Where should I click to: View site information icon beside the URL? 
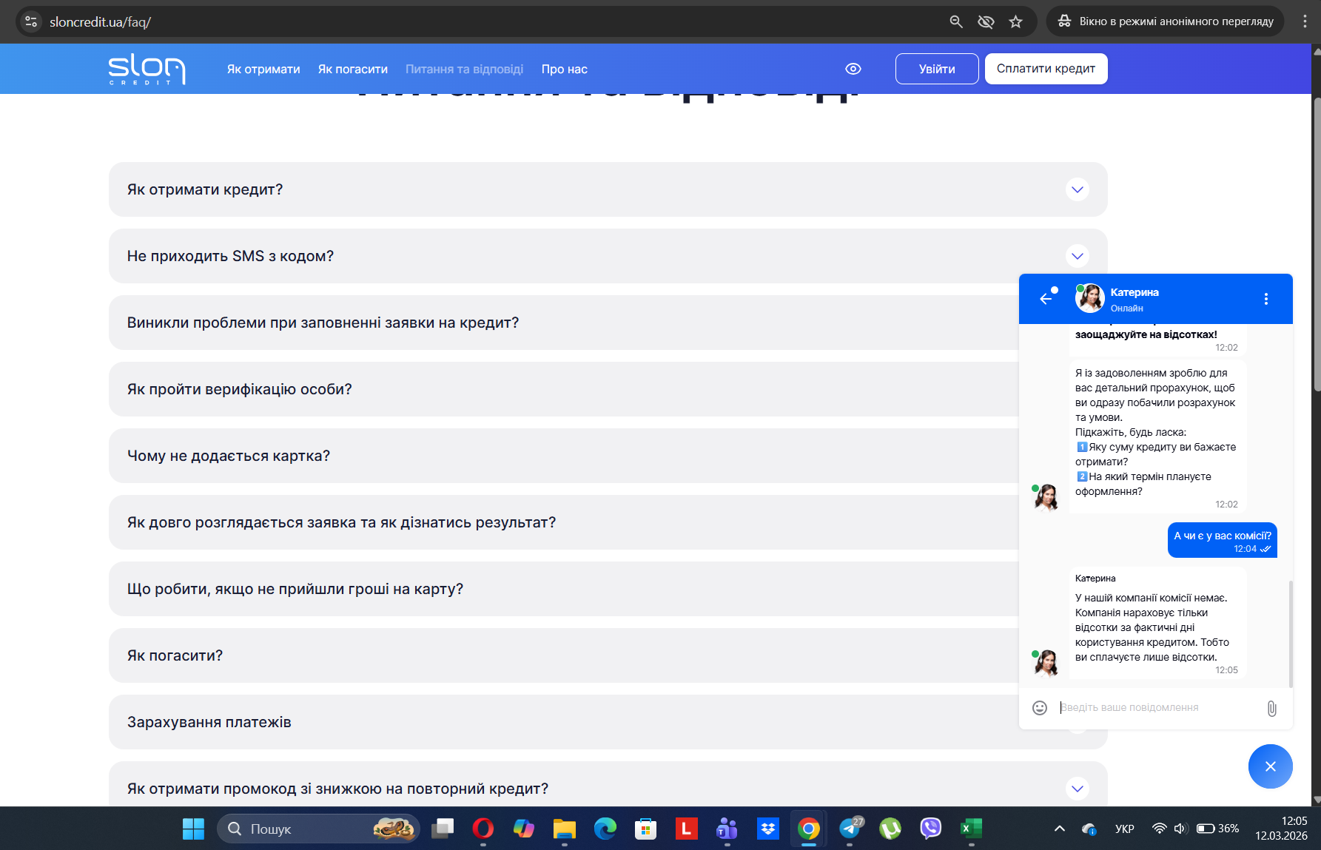pyautogui.click(x=31, y=21)
